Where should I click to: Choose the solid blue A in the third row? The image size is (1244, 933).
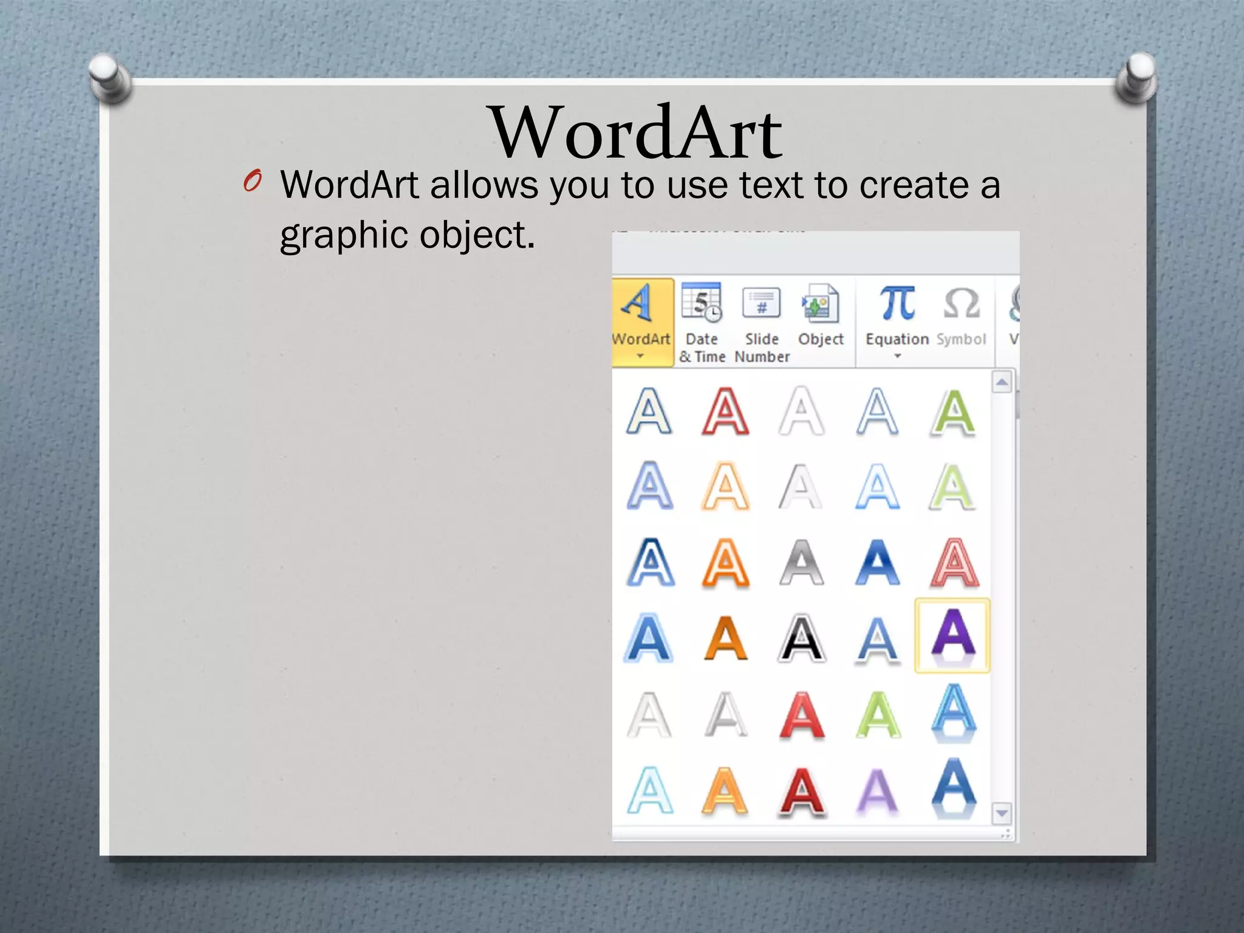877,562
